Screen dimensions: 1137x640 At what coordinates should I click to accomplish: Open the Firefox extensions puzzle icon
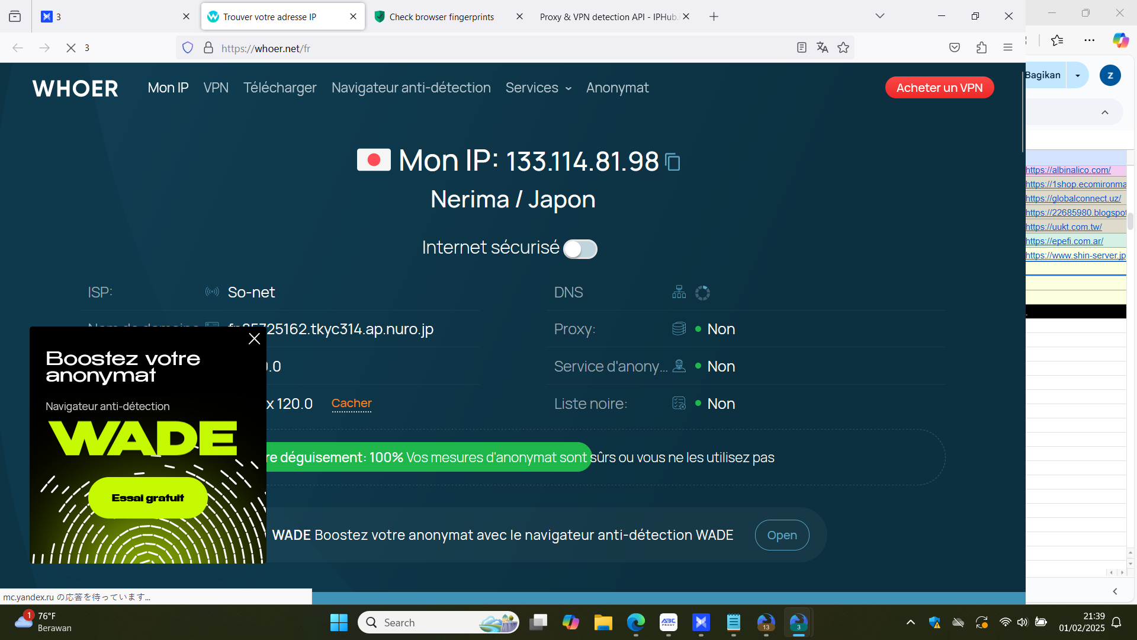point(981,48)
